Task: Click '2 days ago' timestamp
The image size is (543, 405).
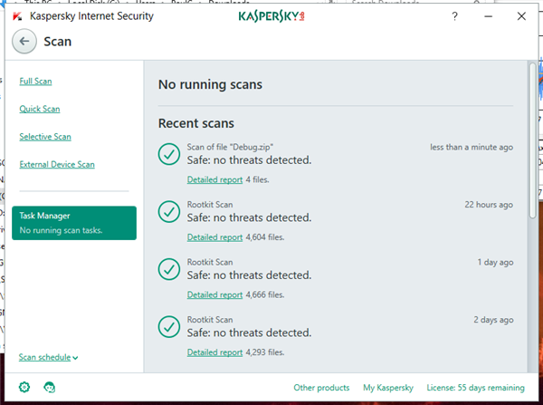Action: [x=493, y=320]
